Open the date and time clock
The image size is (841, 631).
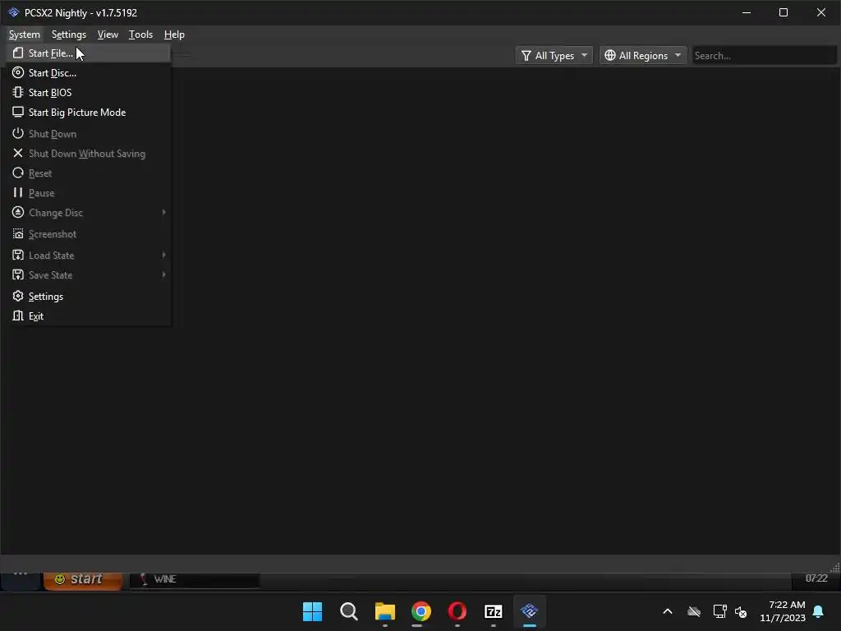pos(783,611)
